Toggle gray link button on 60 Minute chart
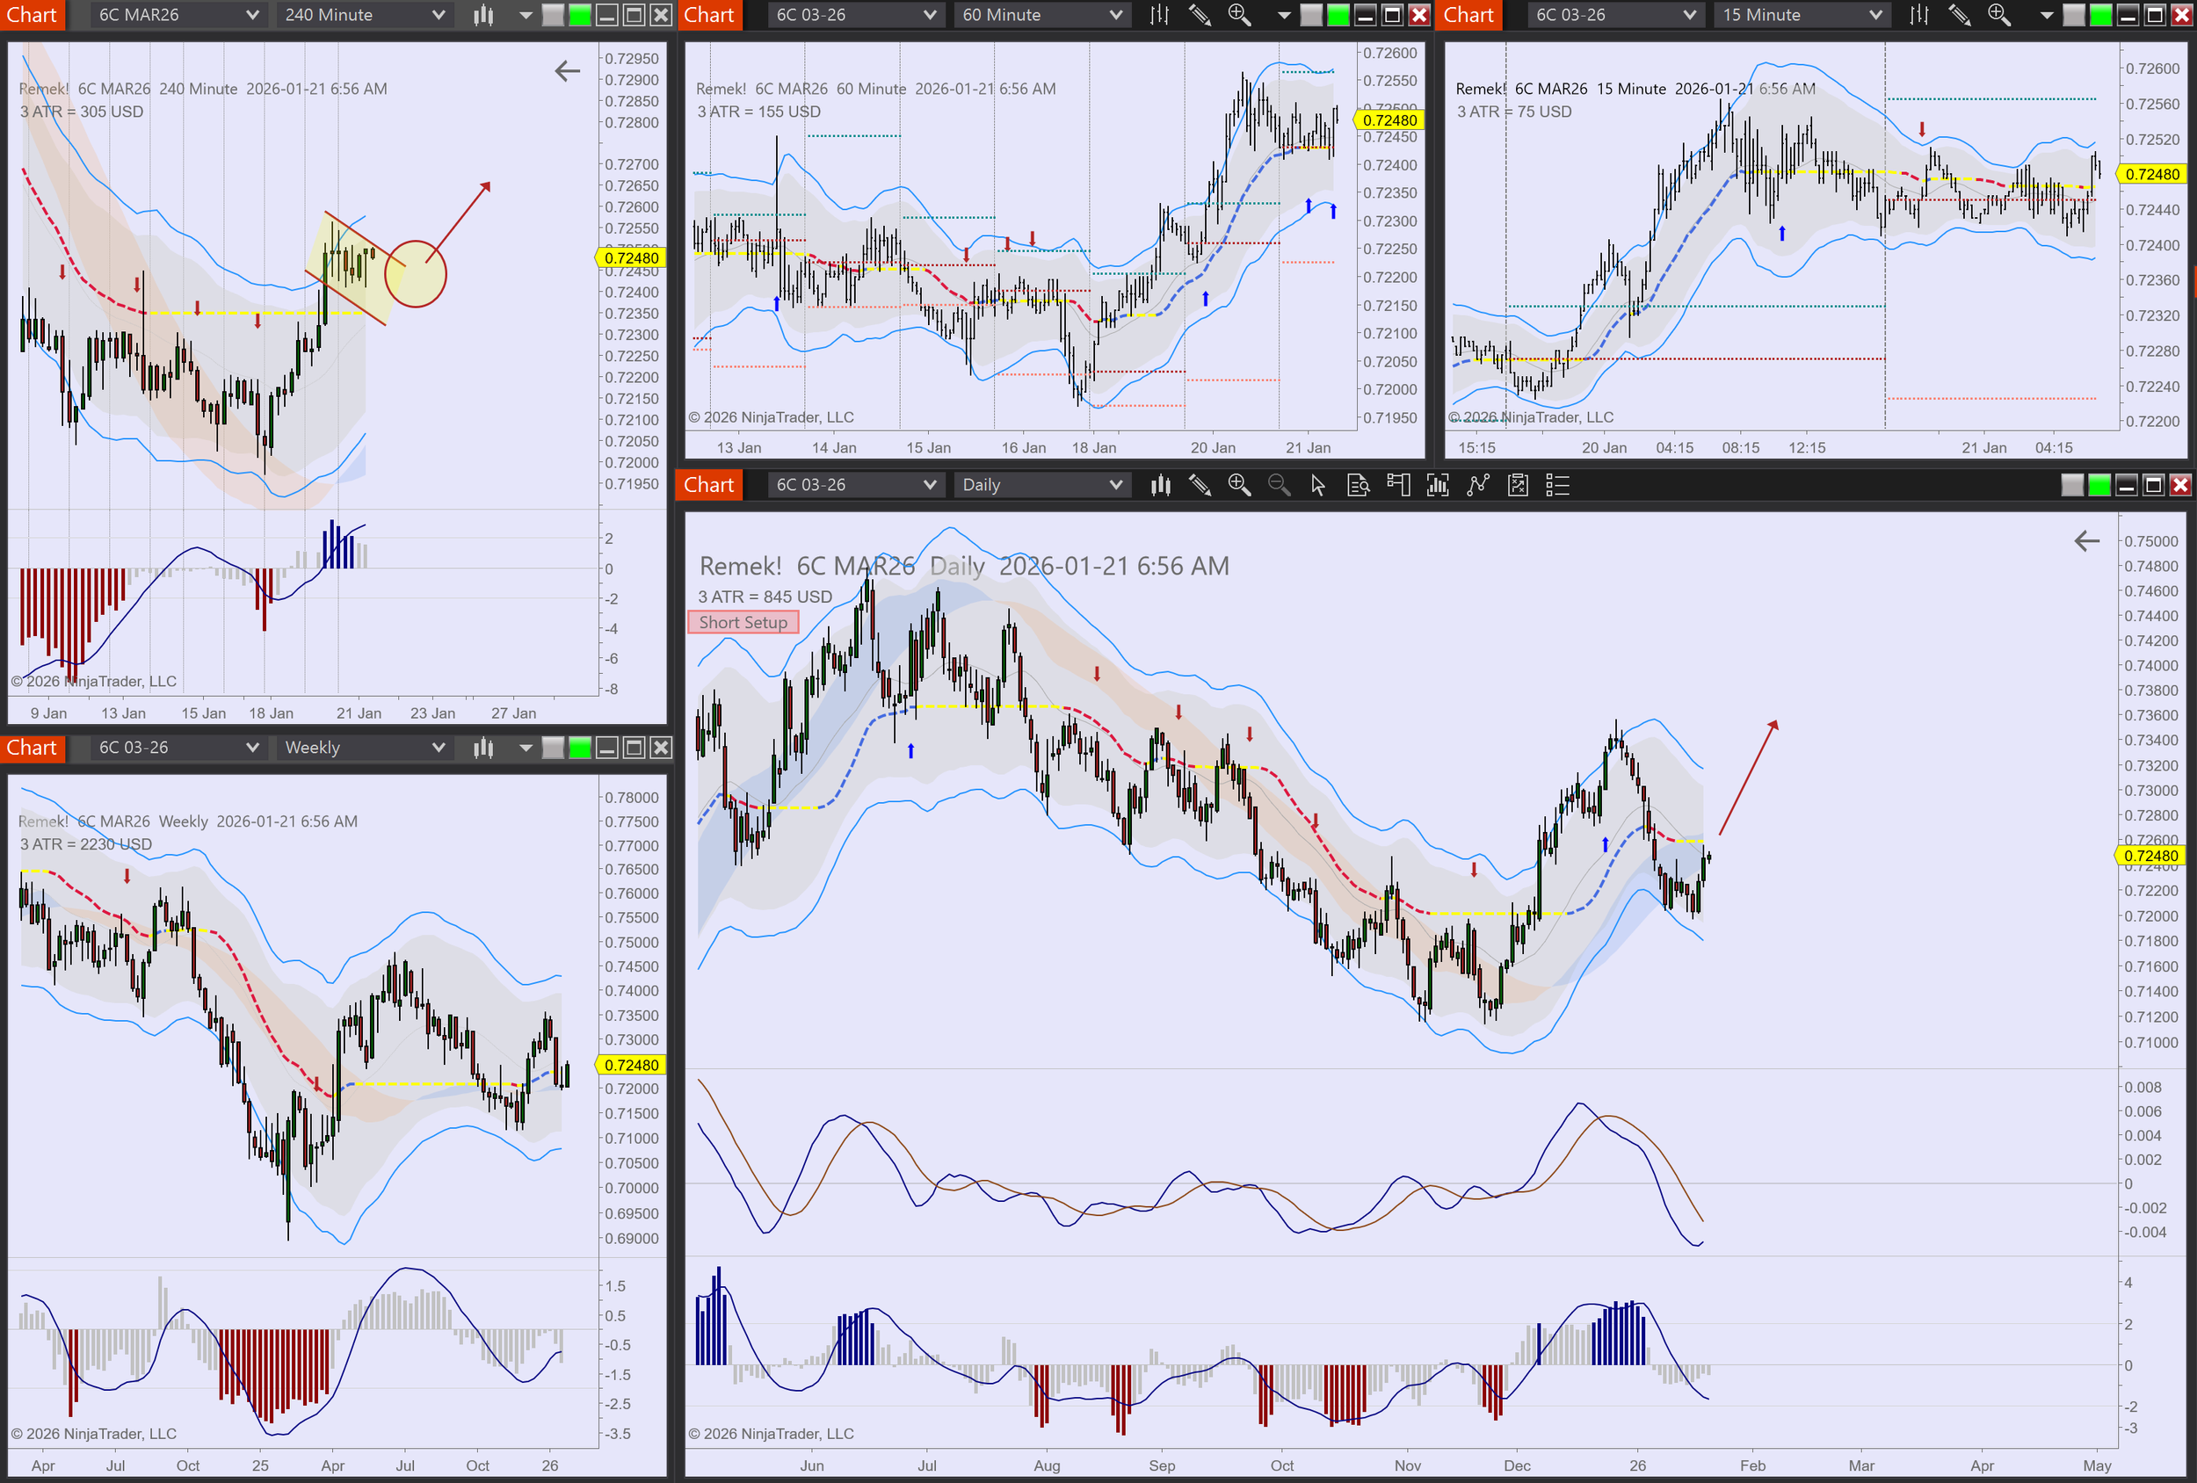Image resolution: width=2197 pixels, height=1483 pixels. tap(1311, 15)
